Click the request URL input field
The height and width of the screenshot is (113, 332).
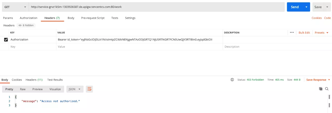[x=156, y=7]
